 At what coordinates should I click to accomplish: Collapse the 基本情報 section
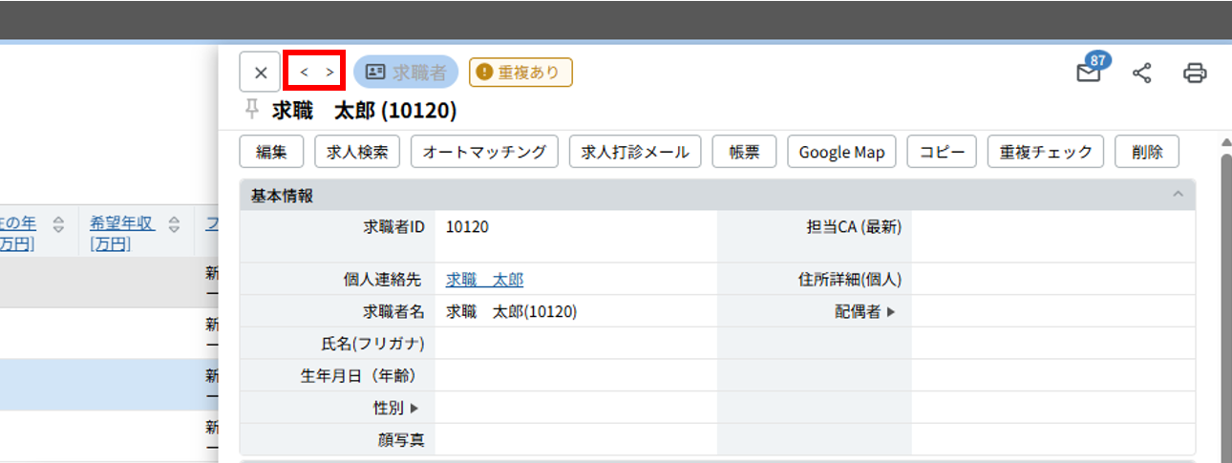tap(1178, 196)
